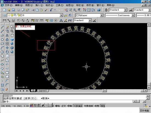Viewport: 151px width, 113px height.
Task: Choose the Erase modify tool
Action: click(x=7, y=27)
